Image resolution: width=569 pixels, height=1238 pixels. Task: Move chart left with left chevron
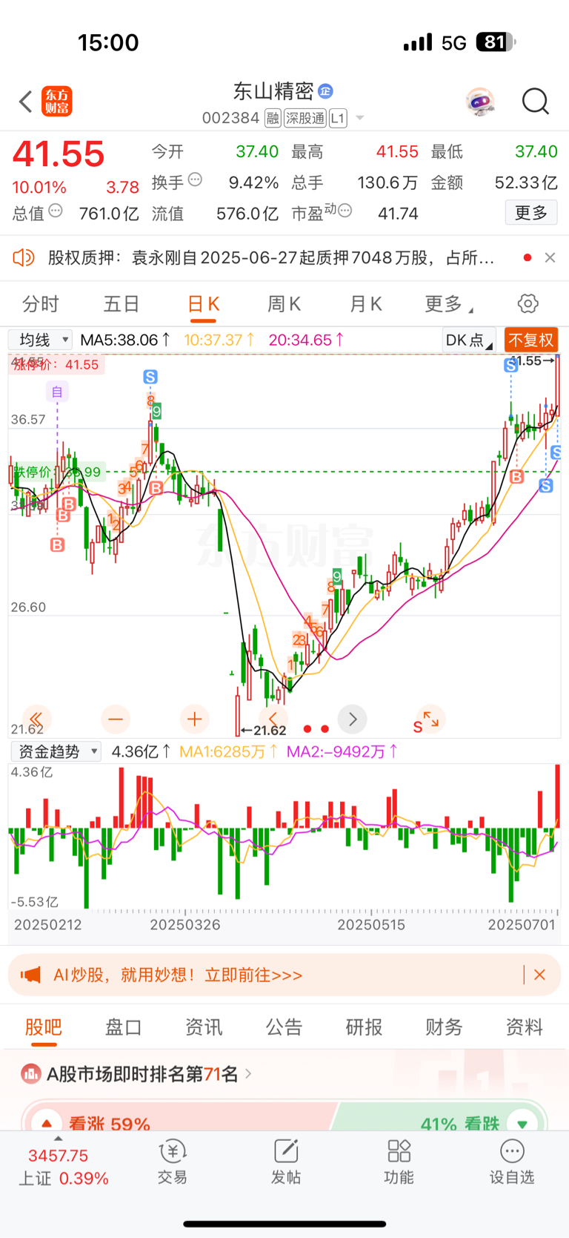pos(273,719)
